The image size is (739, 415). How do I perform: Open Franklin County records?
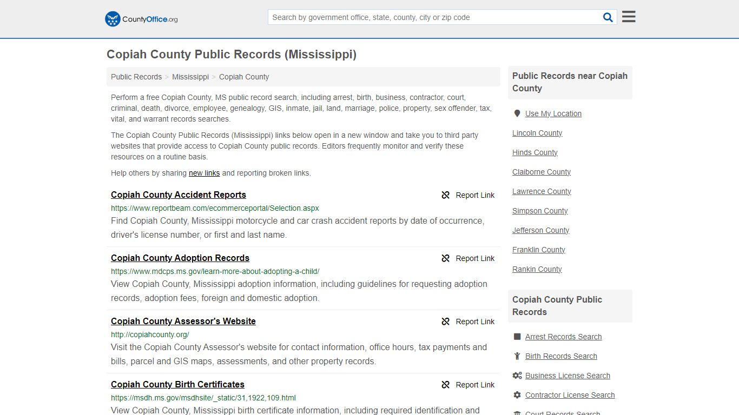(539, 250)
